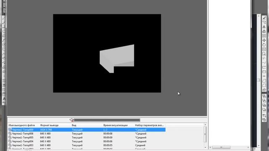Select the Join tool
The height and width of the screenshot is (151, 269).
point(264,76)
